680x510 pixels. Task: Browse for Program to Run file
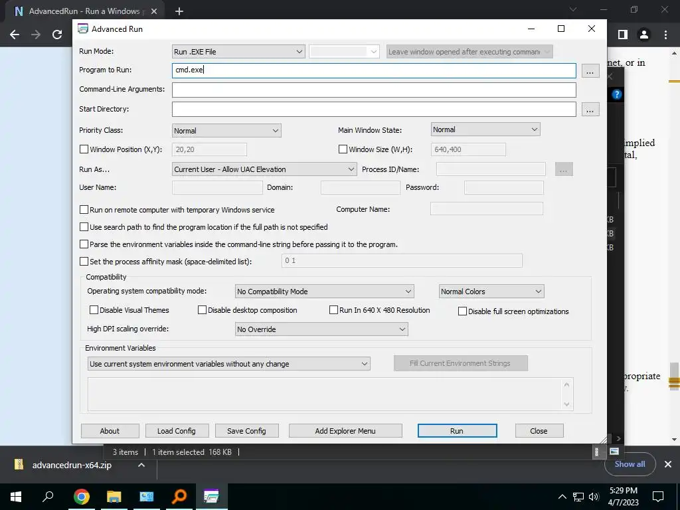click(590, 71)
